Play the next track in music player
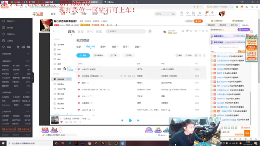This screenshot has width=260, height=146. tap(138, 120)
